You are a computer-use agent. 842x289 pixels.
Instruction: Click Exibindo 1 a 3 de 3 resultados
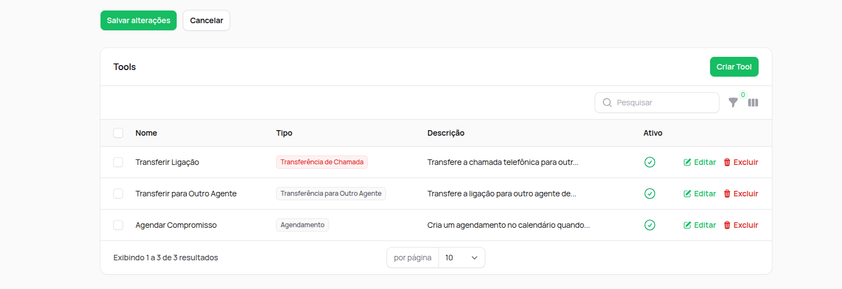tap(166, 258)
